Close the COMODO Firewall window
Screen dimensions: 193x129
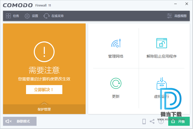tap(187, 4)
